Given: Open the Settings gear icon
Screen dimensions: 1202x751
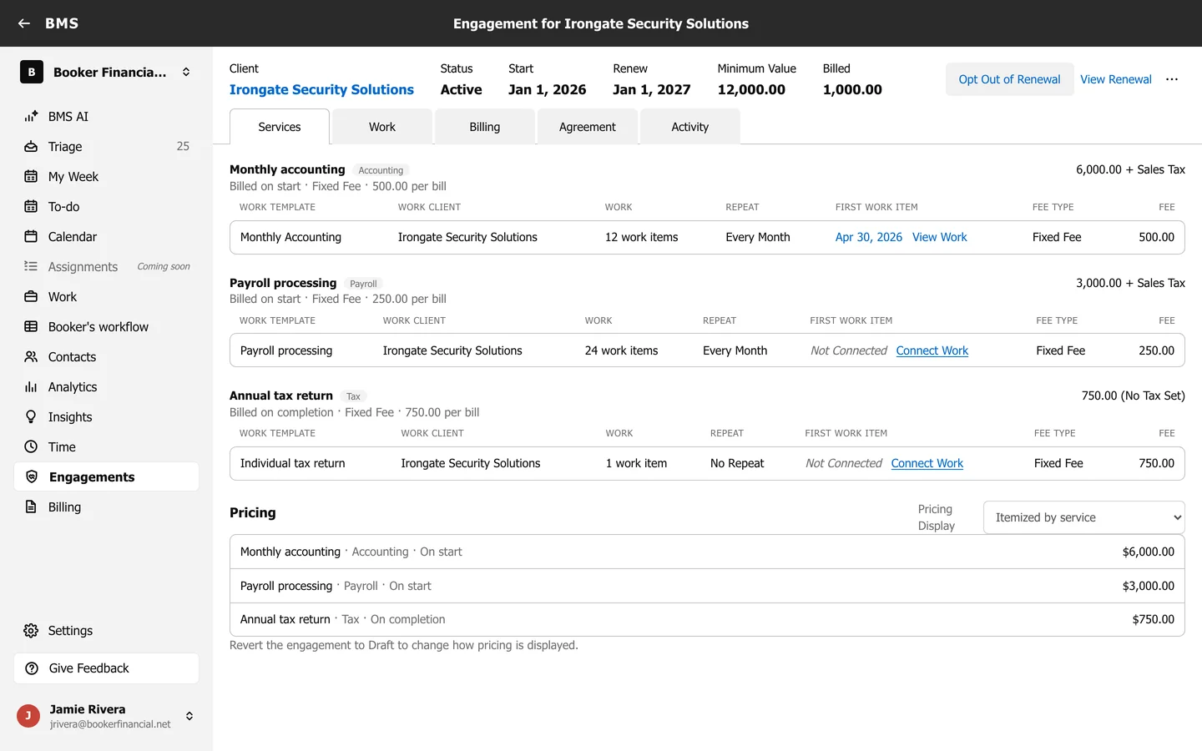Looking at the screenshot, I should (31, 631).
